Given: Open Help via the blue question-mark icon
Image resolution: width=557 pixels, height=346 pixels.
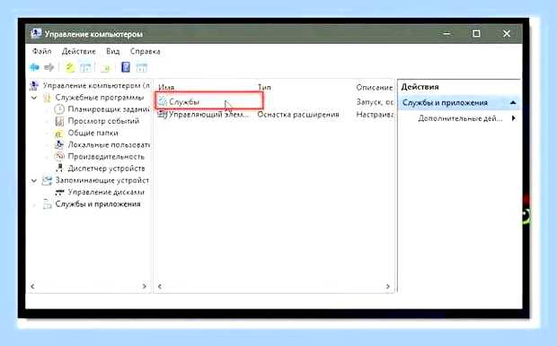Looking at the screenshot, I should (x=126, y=67).
